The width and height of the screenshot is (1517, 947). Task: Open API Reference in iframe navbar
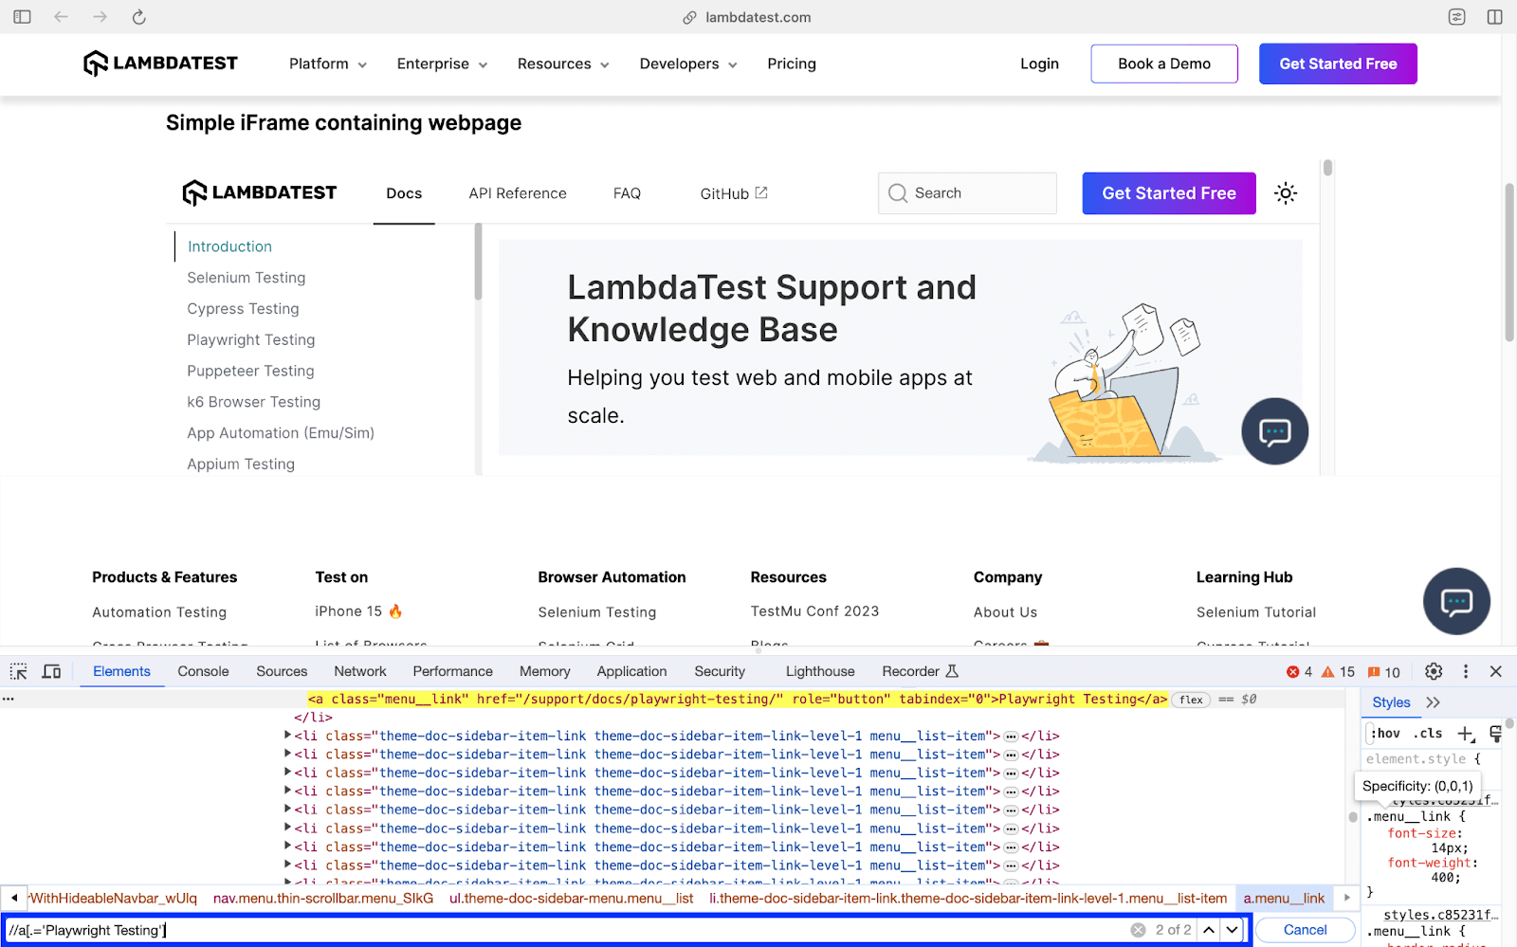click(518, 193)
